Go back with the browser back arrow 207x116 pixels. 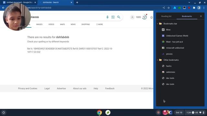pos(3,8)
